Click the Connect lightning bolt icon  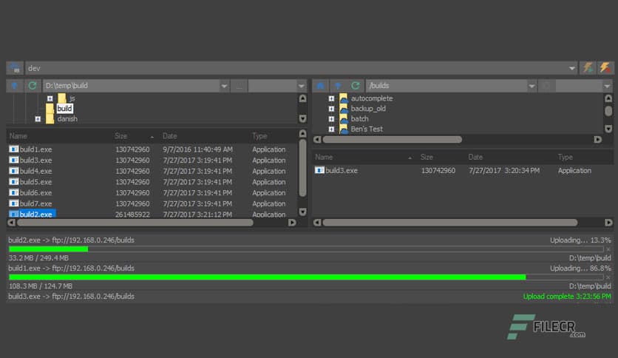[588, 68]
